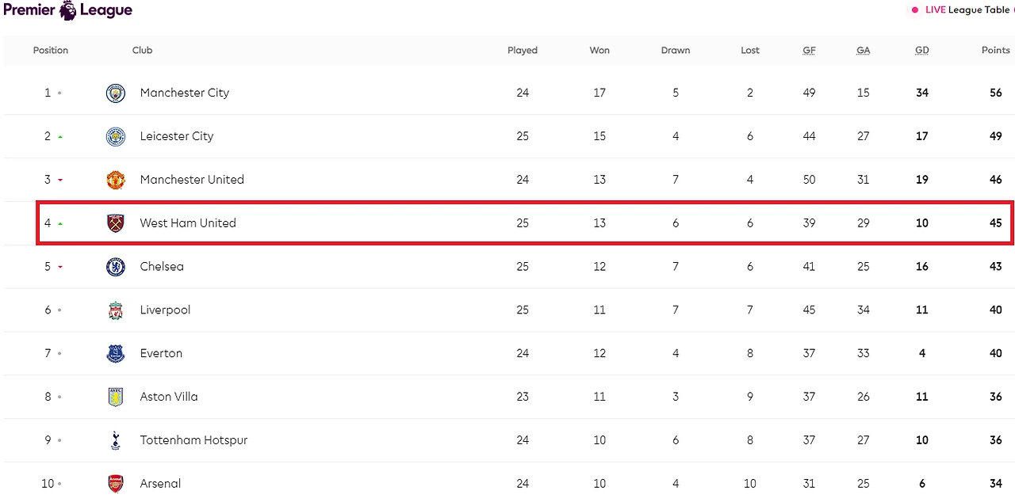The width and height of the screenshot is (1015, 502).
Task: Click the Liverpool club crest
Action: [x=116, y=310]
